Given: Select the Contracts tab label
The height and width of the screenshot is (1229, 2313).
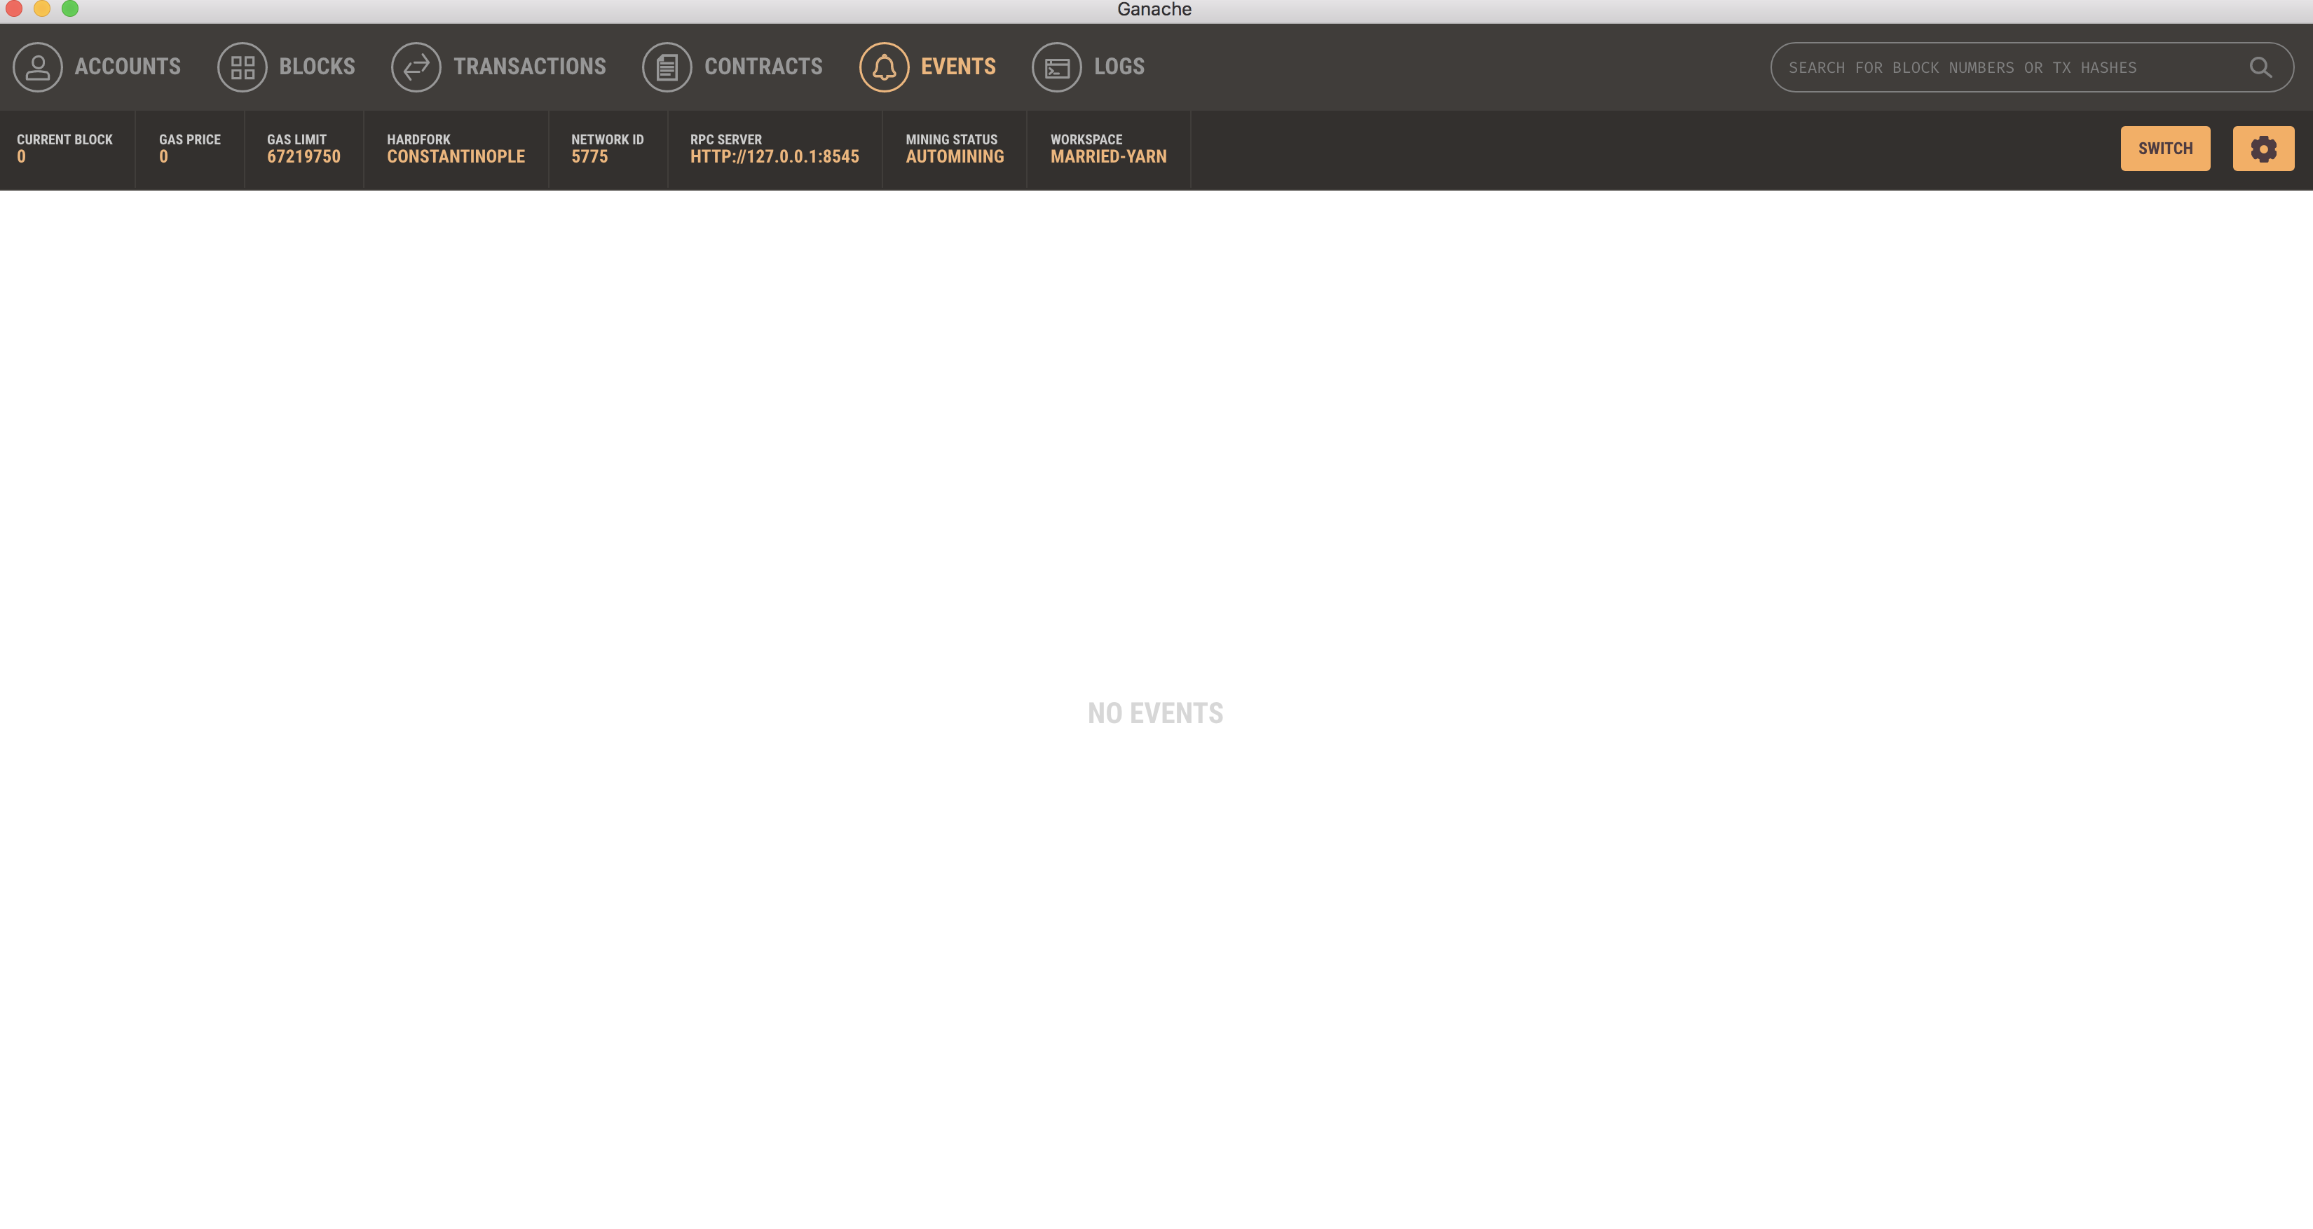Looking at the screenshot, I should tap(763, 67).
